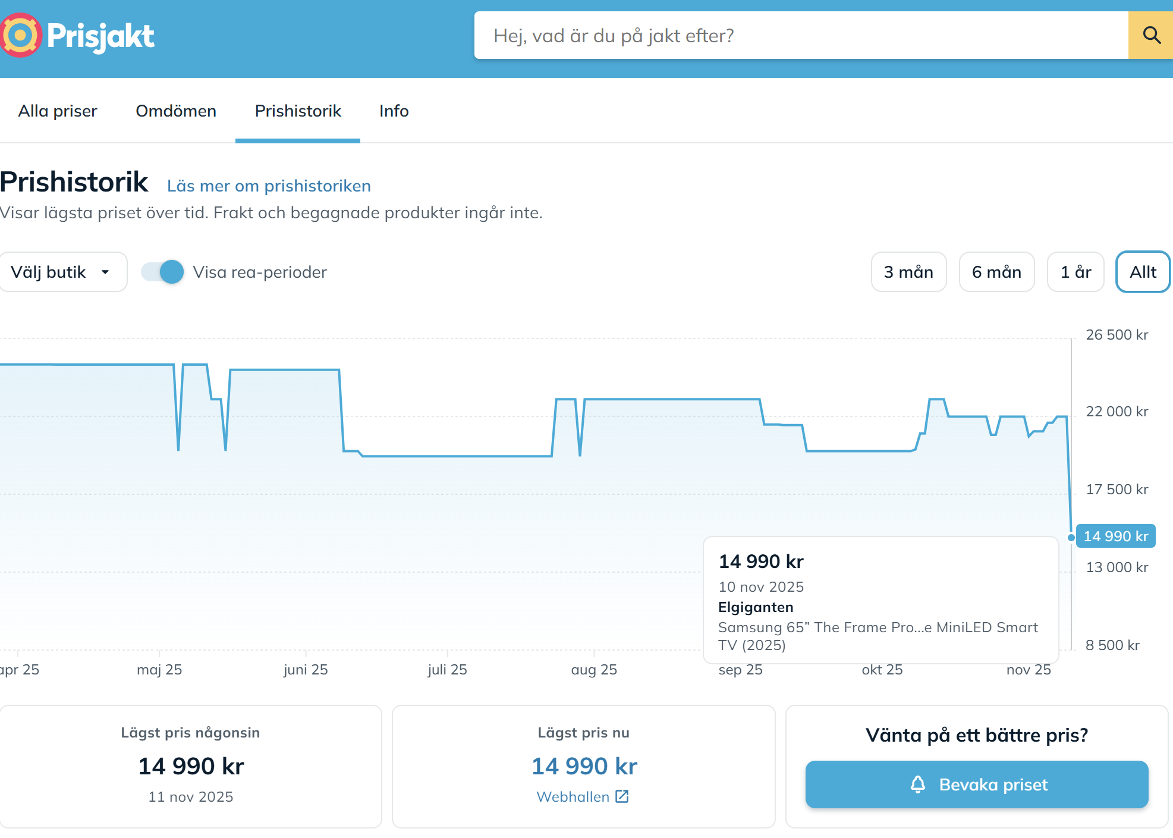Open Läs mer om prishistoriken link
The height and width of the screenshot is (838, 1173).
(x=269, y=186)
